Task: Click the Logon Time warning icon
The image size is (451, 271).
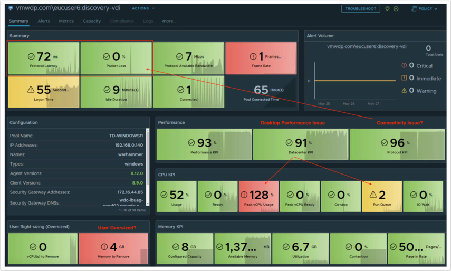Action: tap(31, 90)
